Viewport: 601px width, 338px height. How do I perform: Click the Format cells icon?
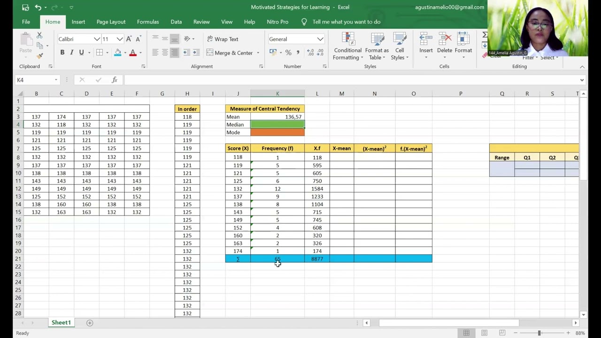coord(463,39)
